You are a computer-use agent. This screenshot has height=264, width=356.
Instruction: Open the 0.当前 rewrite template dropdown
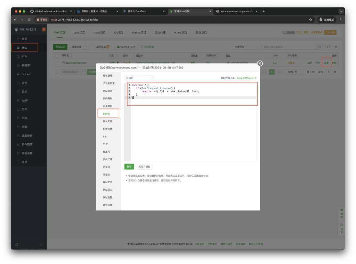tap(139, 78)
